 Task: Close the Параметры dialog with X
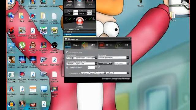coord(129,38)
